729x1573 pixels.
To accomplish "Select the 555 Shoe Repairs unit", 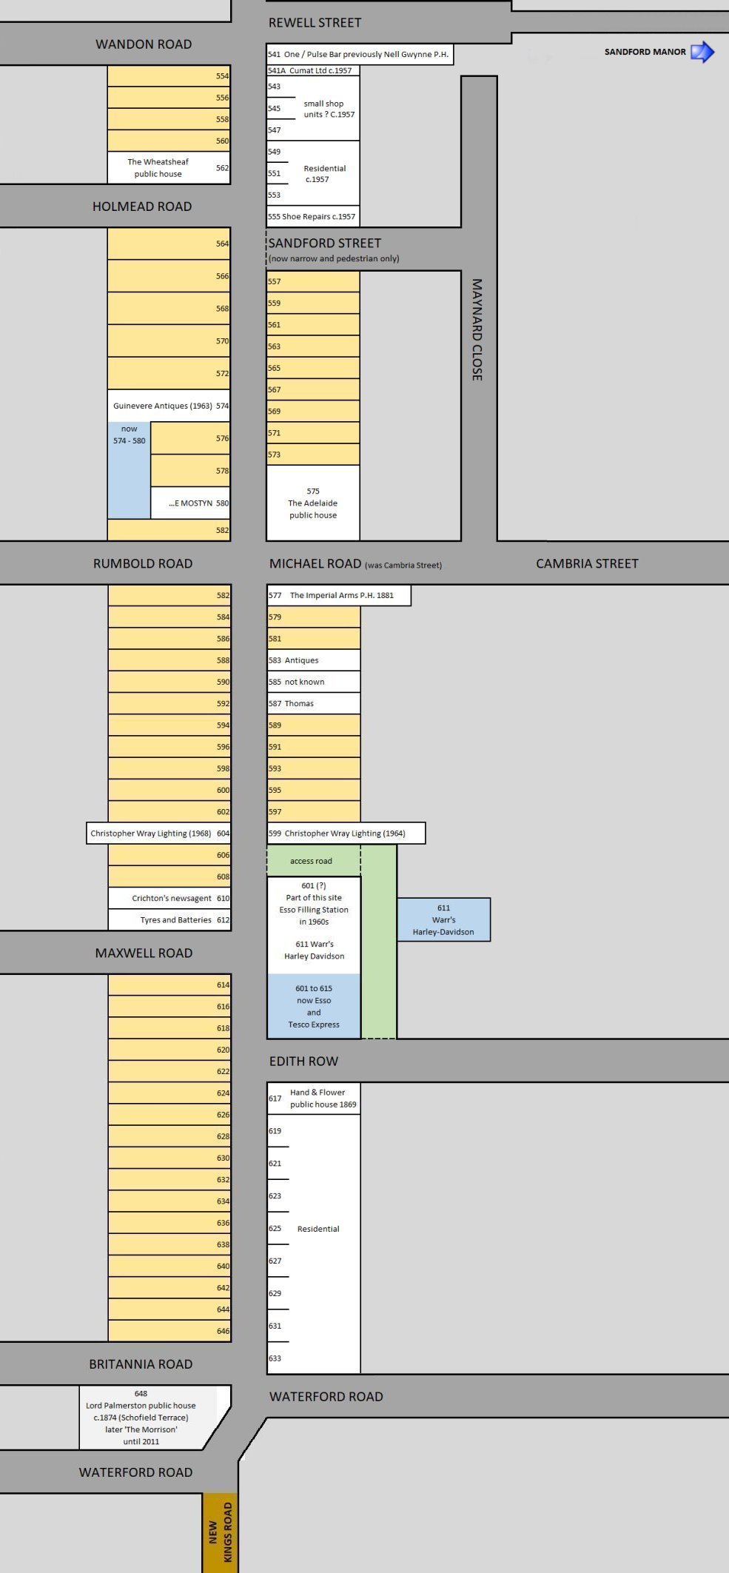I will click(312, 217).
